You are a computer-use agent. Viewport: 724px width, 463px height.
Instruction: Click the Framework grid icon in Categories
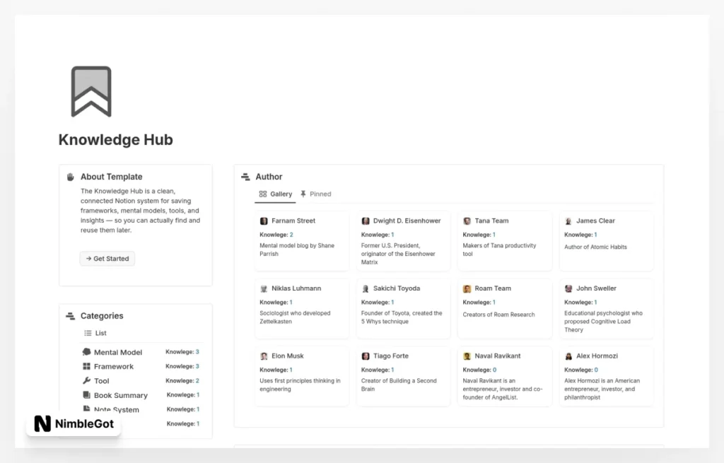[x=86, y=366]
